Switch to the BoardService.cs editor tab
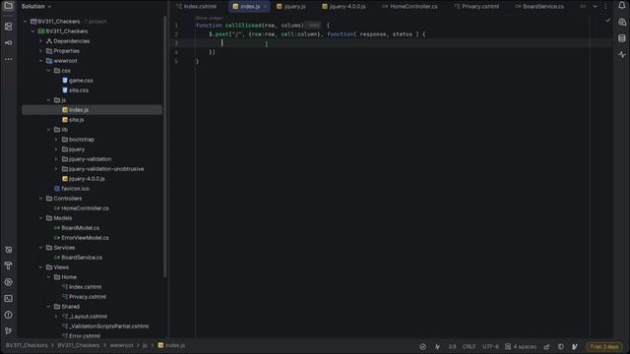Viewport: 630px width, 354px height. tap(539, 7)
